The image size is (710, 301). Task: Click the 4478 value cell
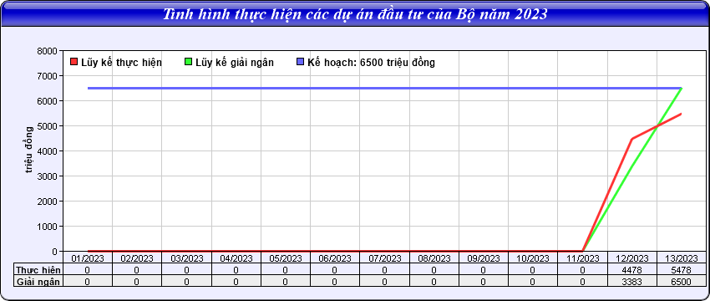(x=632, y=270)
